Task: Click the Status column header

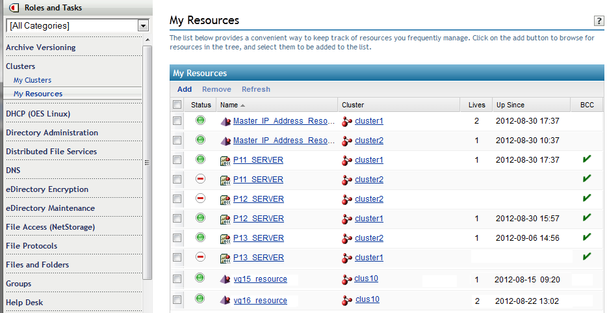Action: (x=201, y=105)
